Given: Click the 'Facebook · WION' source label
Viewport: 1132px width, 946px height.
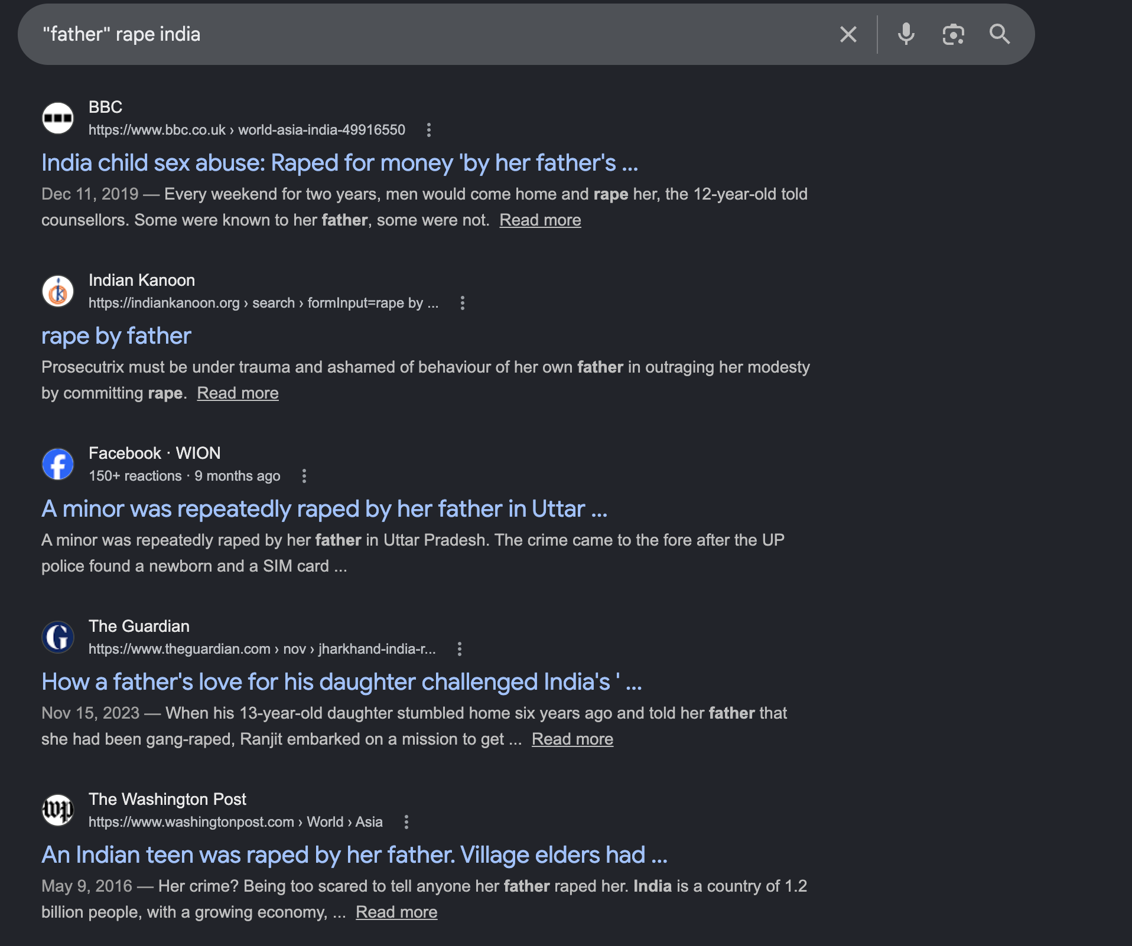Looking at the screenshot, I should pyautogui.click(x=155, y=453).
